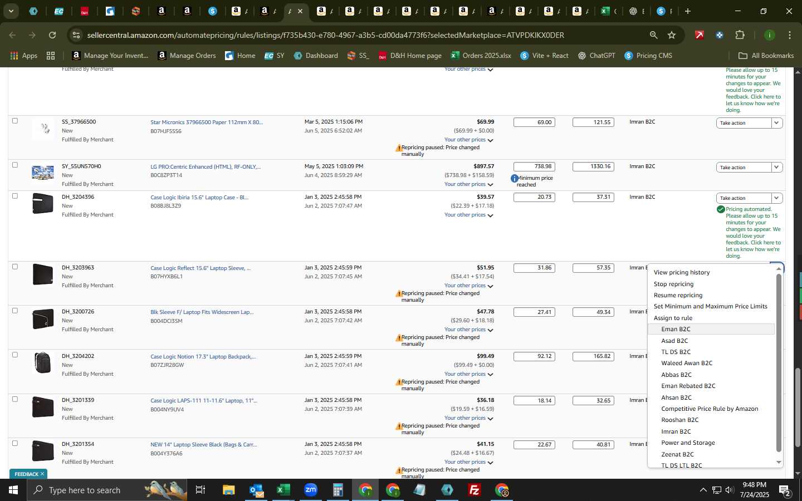Open Manage Orders bookmark

(187, 56)
